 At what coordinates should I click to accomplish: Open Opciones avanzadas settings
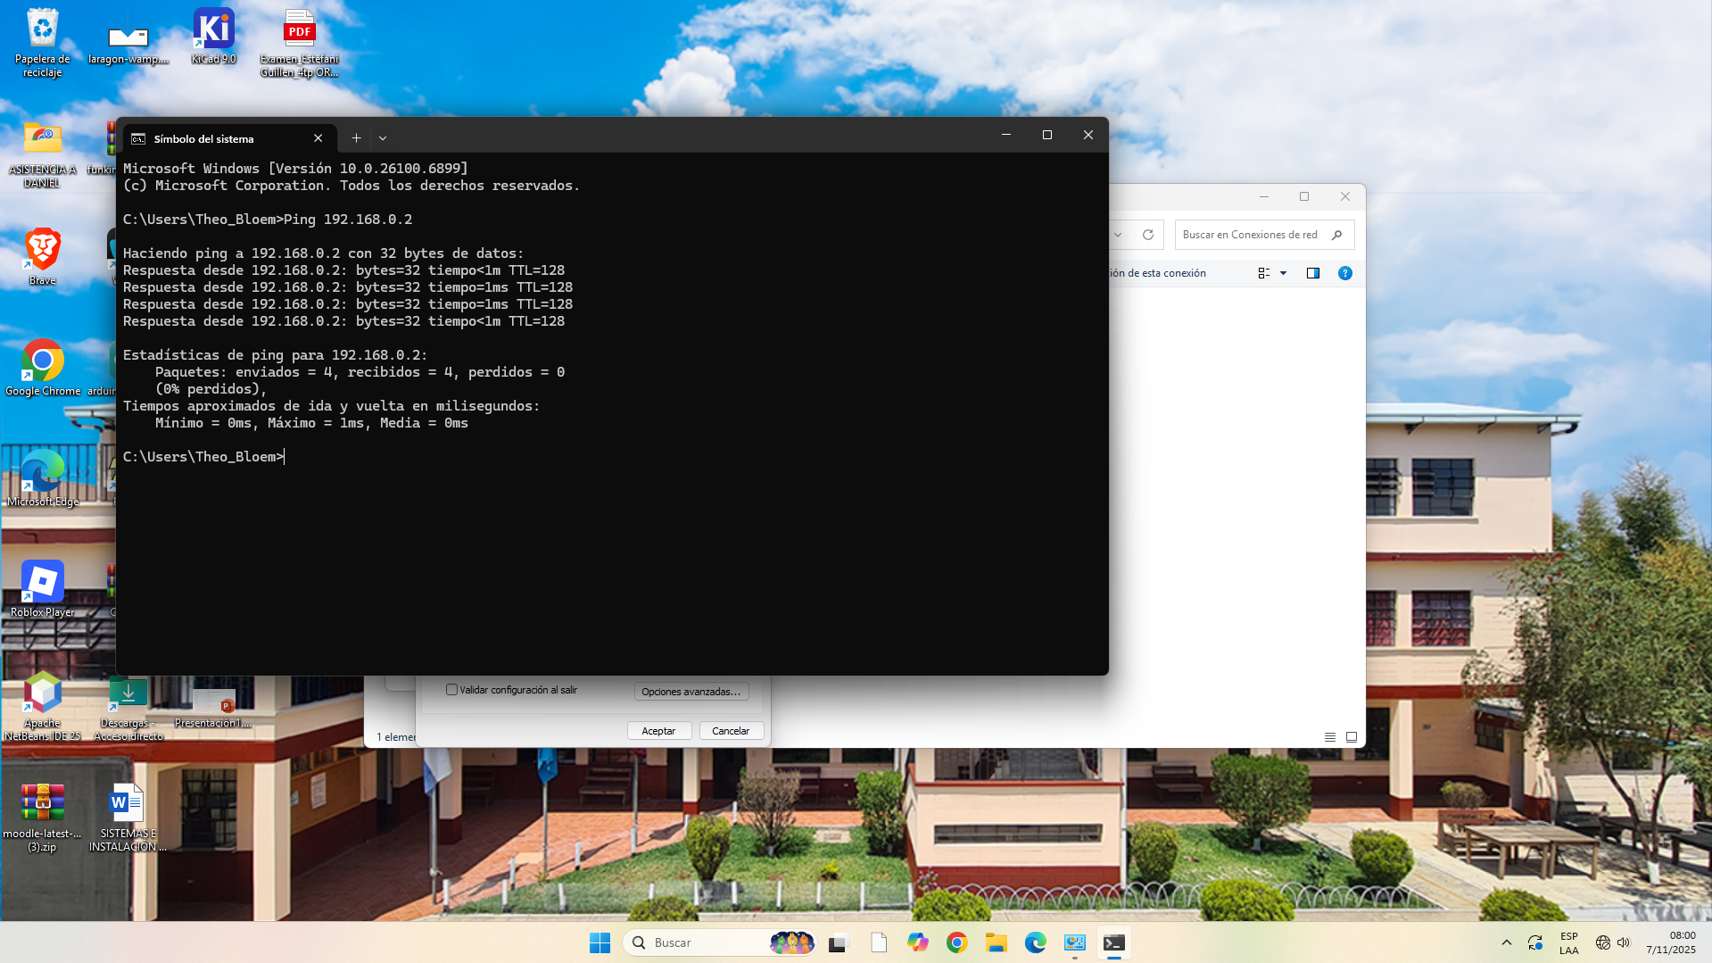pos(691,692)
